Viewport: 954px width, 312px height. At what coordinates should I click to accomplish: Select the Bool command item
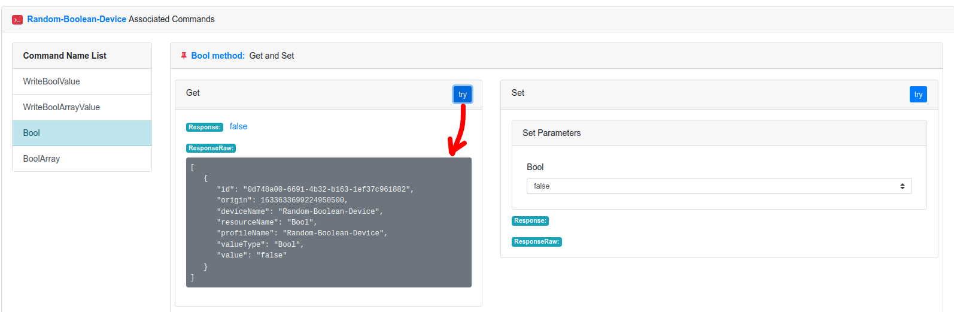[x=82, y=133]
